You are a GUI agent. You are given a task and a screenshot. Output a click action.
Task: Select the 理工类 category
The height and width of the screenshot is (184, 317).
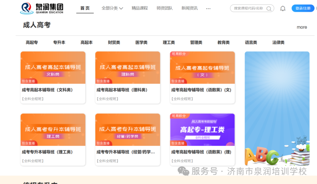[169, 42]
